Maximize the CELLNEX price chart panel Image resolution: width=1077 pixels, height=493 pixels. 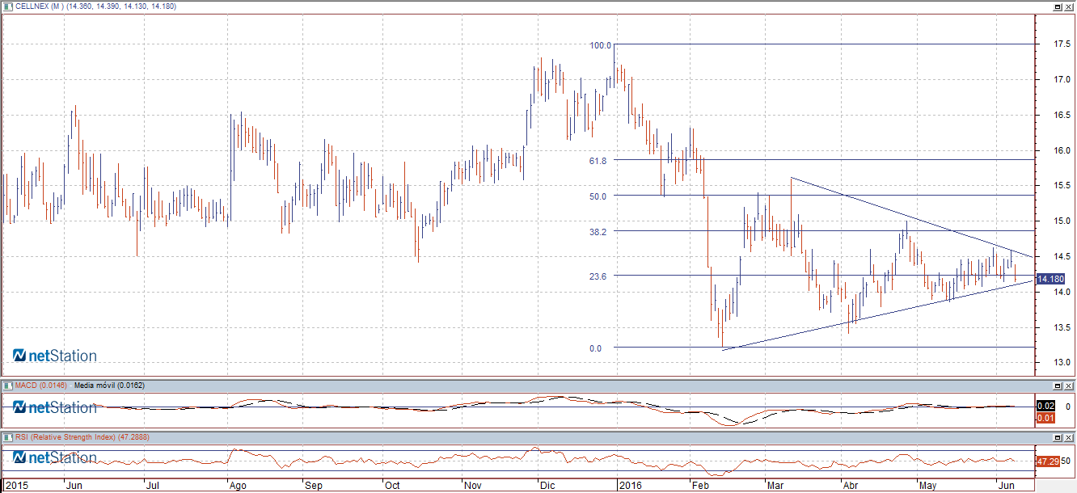pos(1057,6)
